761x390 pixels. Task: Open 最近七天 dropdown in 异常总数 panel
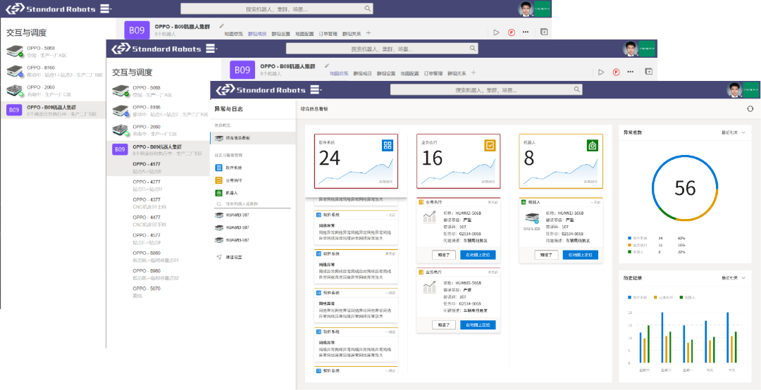pyautogui.click(x=733, y=132)
